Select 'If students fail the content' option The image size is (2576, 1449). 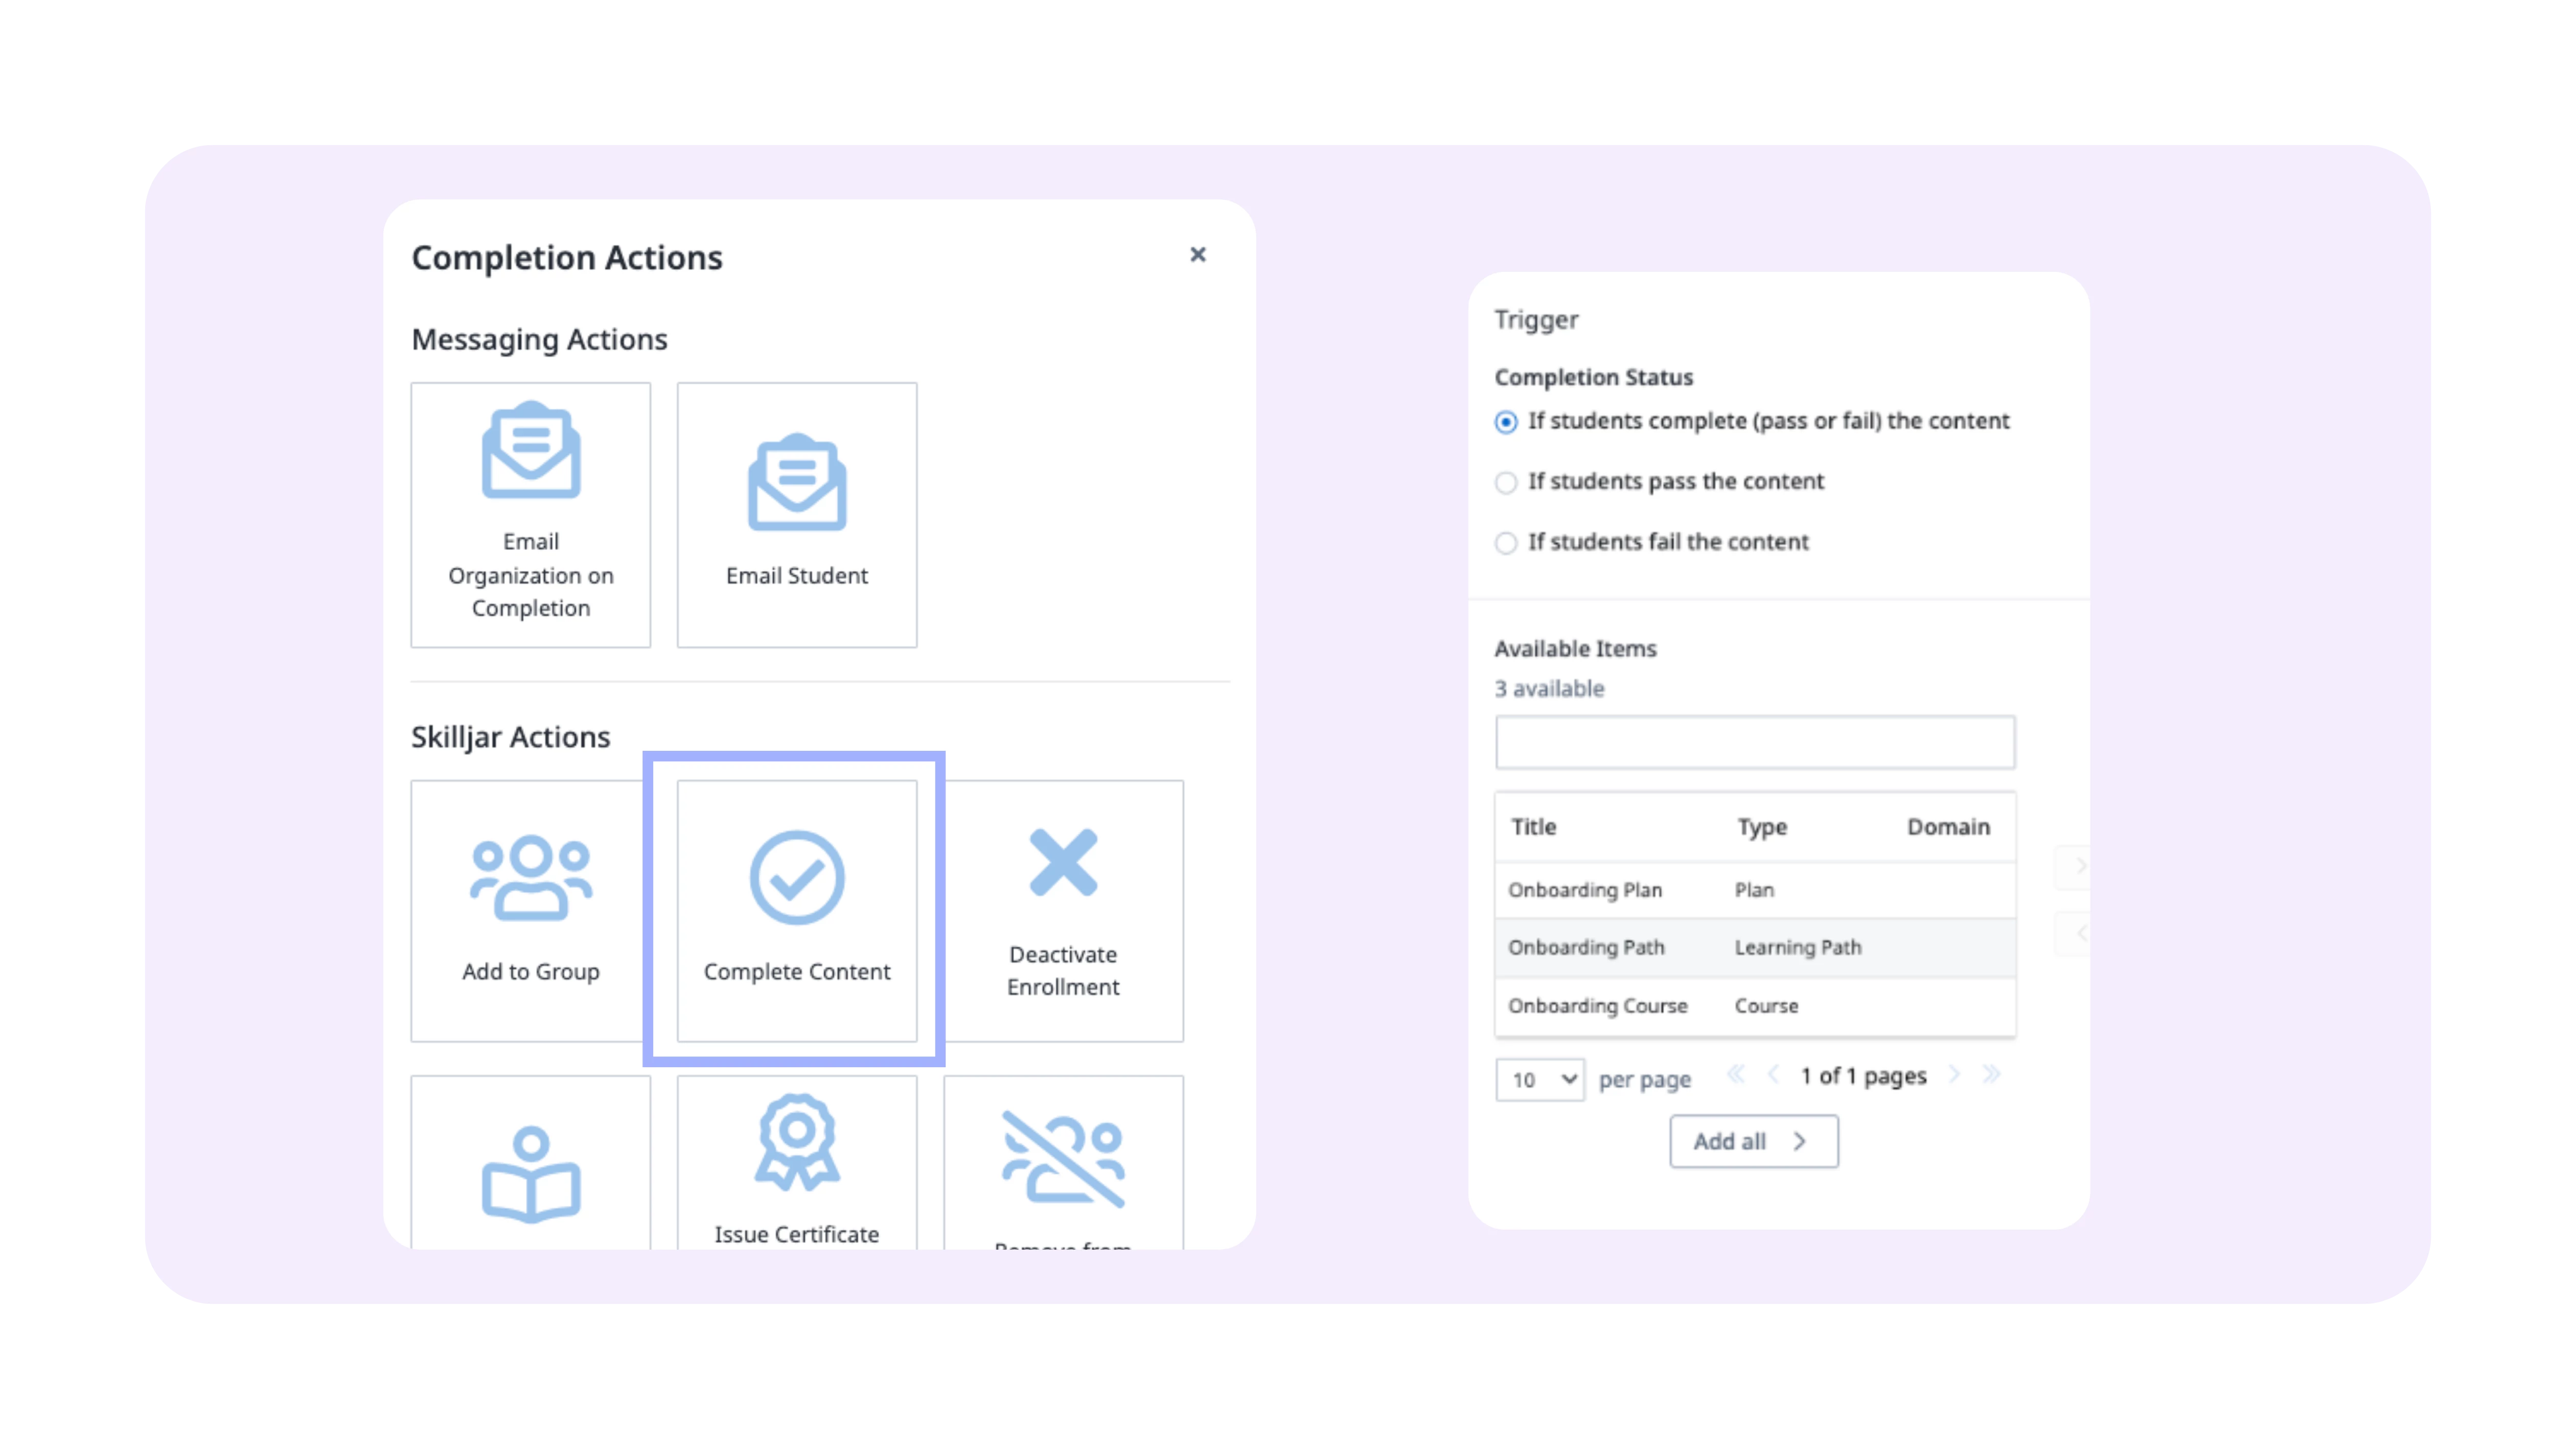pyautogui.click(x=1506, y=543)
